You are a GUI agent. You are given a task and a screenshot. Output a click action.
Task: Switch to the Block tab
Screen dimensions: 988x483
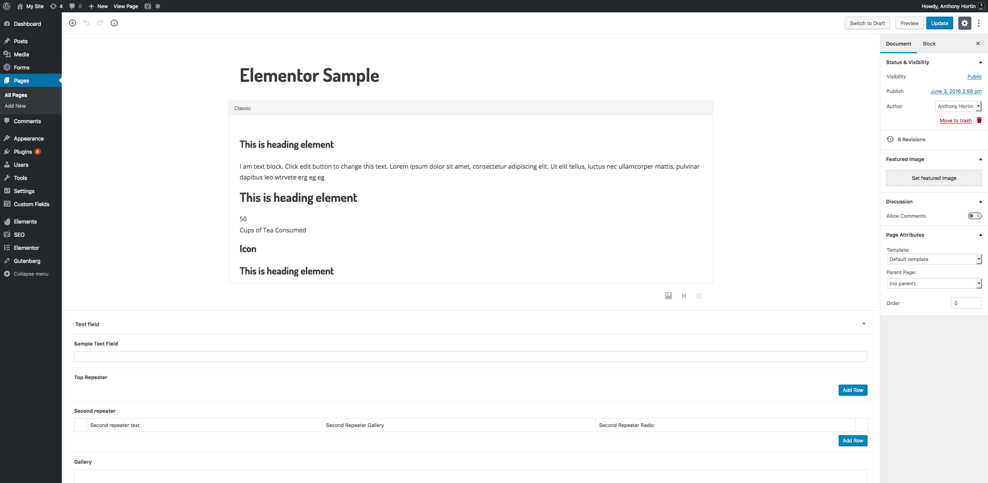[929, 44]
